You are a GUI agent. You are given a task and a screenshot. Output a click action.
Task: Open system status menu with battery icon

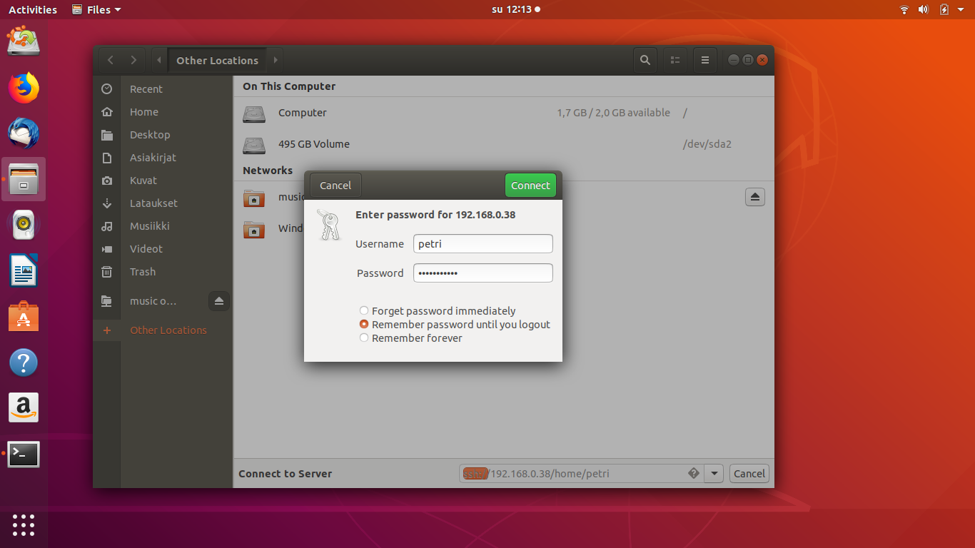tap(944, 10)
